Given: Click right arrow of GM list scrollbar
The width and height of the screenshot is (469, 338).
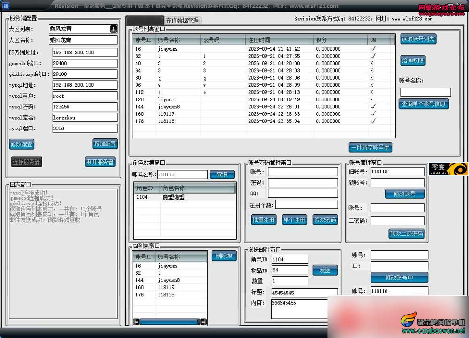Looking at the screenshot, I should point(204,322).
